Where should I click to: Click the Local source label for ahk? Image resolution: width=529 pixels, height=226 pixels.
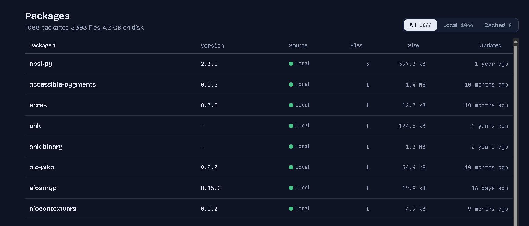pyautogui.click(x=302, y=125)
